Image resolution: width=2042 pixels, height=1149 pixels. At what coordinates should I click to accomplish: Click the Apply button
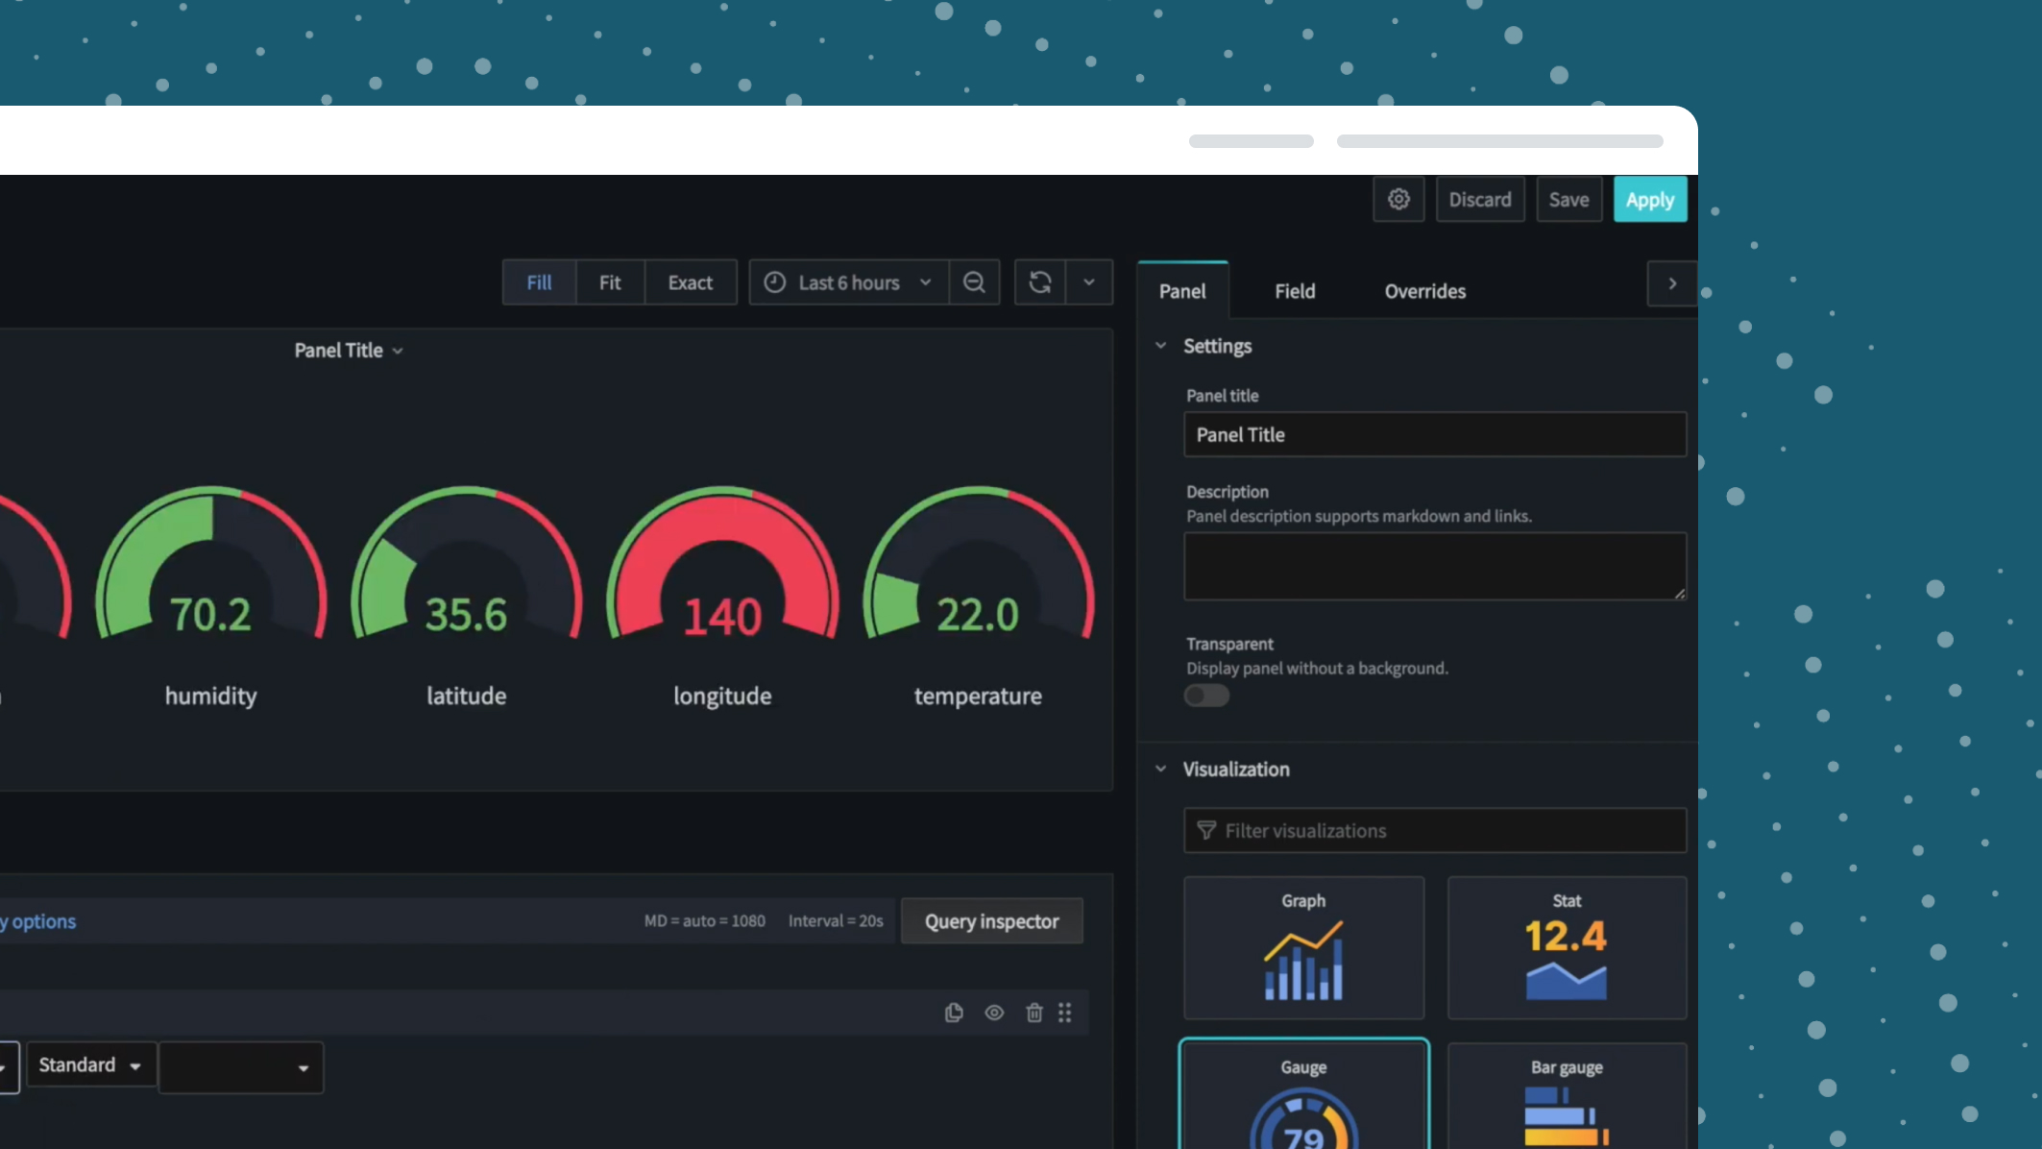(x=1649, y=200)
